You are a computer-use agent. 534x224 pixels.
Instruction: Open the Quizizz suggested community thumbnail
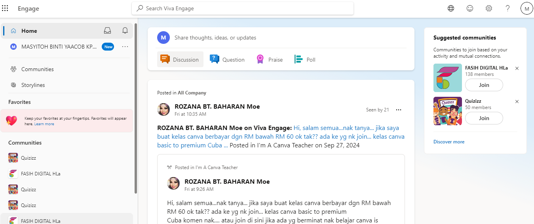(448, 111)
